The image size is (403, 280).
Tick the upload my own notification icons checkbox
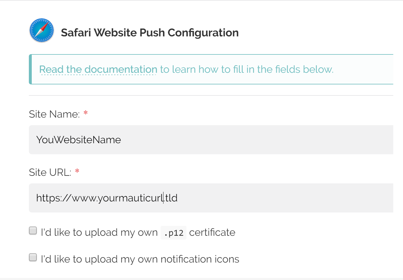(33, 258)
